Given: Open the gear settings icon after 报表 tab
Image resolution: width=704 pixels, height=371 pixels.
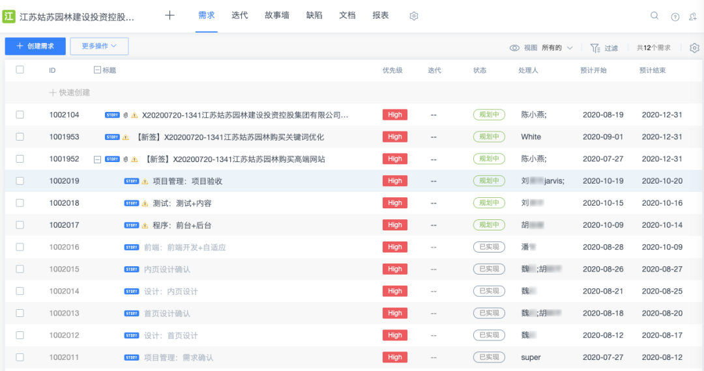Looking at the screenshot, I should 414,16.
